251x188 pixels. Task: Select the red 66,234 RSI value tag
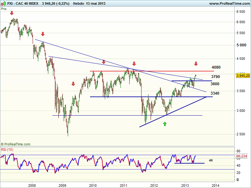tap(243, 156)
